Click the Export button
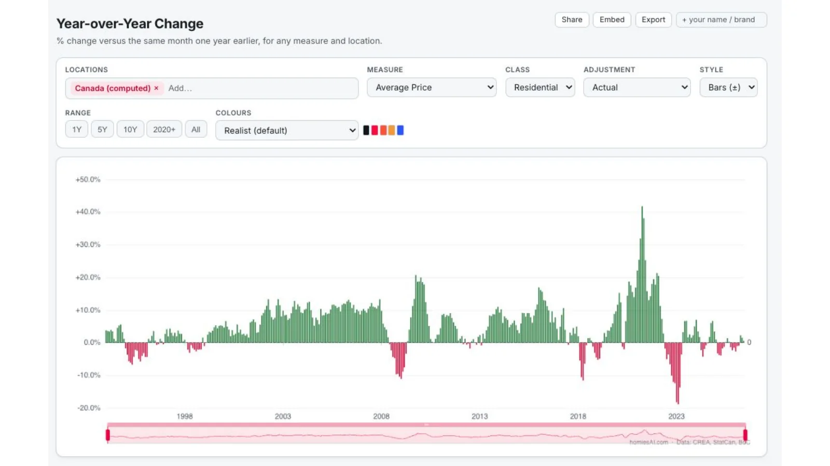Viewport: 830px width, 466px height. coord(653,20)
